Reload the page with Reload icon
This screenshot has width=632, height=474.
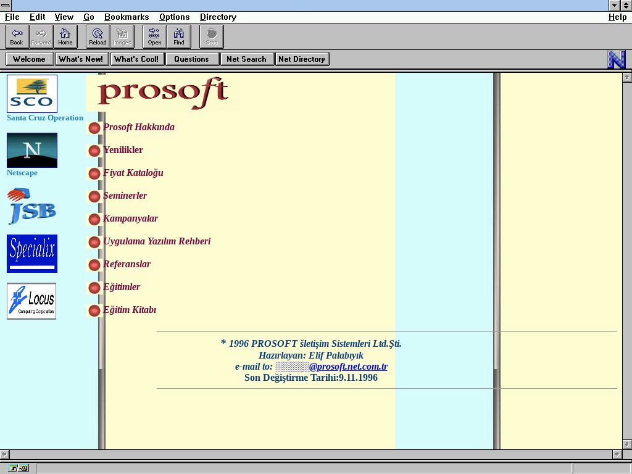coord(98,36)
